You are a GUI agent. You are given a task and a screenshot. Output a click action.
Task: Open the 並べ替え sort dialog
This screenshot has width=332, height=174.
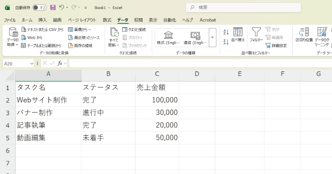[238, 35]
